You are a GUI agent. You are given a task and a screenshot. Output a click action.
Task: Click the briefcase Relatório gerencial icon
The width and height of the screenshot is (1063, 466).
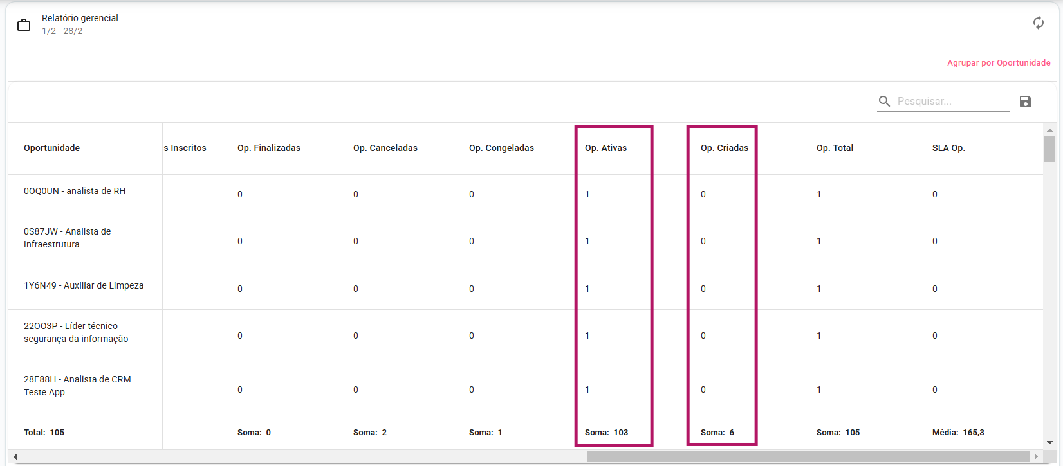point(24,25)
